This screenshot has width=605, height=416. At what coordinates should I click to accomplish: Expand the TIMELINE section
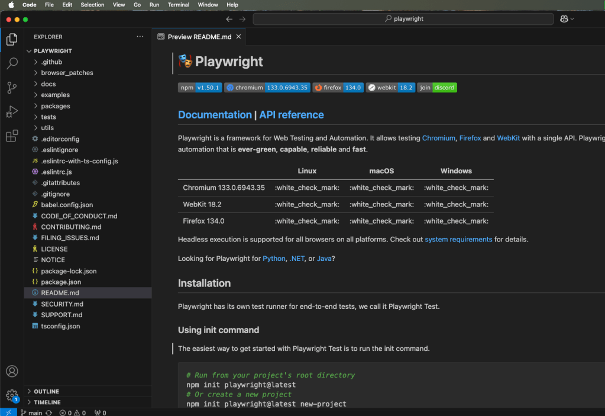(47, 402)
